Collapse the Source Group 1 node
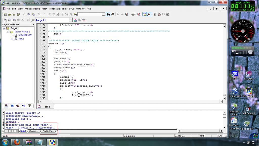This screenshot has width=259, height=146. [8, 32]
